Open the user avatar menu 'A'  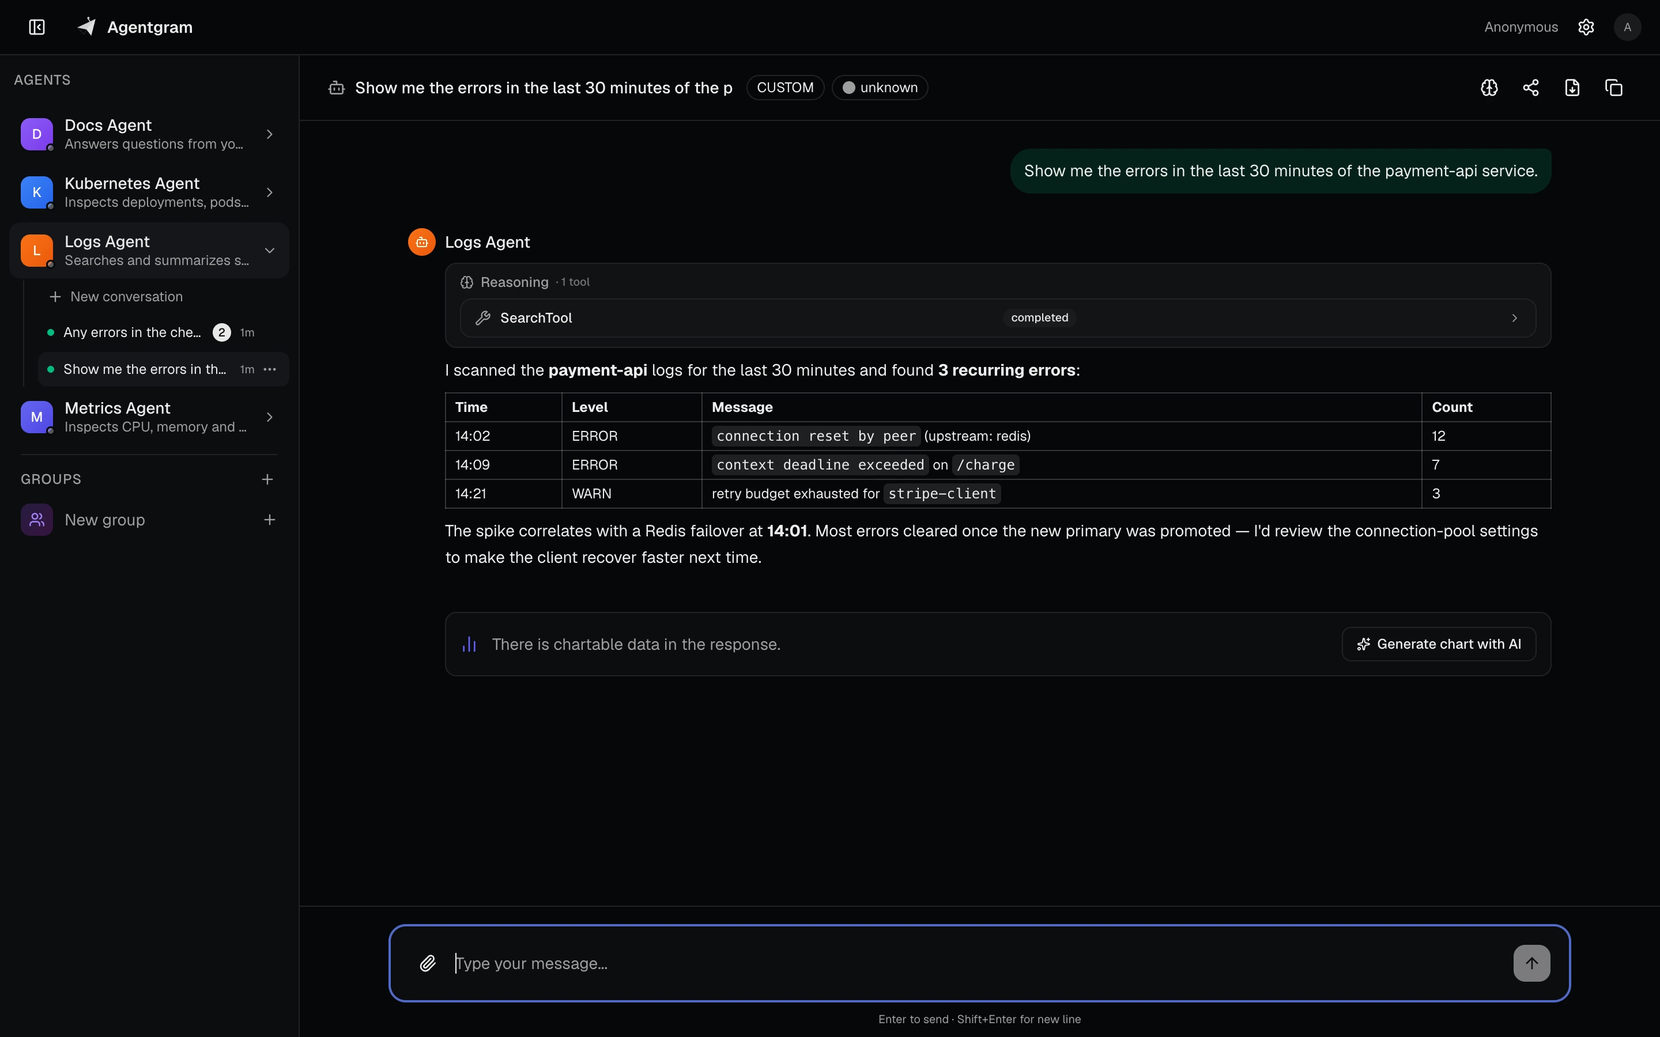[1627, 27]
